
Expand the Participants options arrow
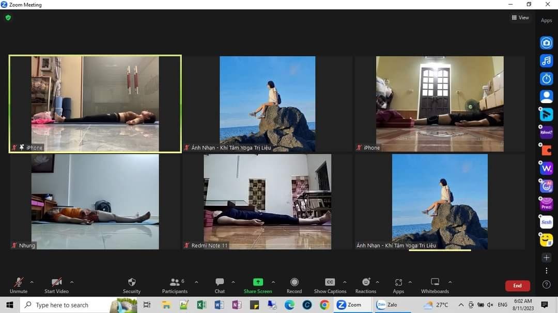pyautogui.click(x=196, y=282)
